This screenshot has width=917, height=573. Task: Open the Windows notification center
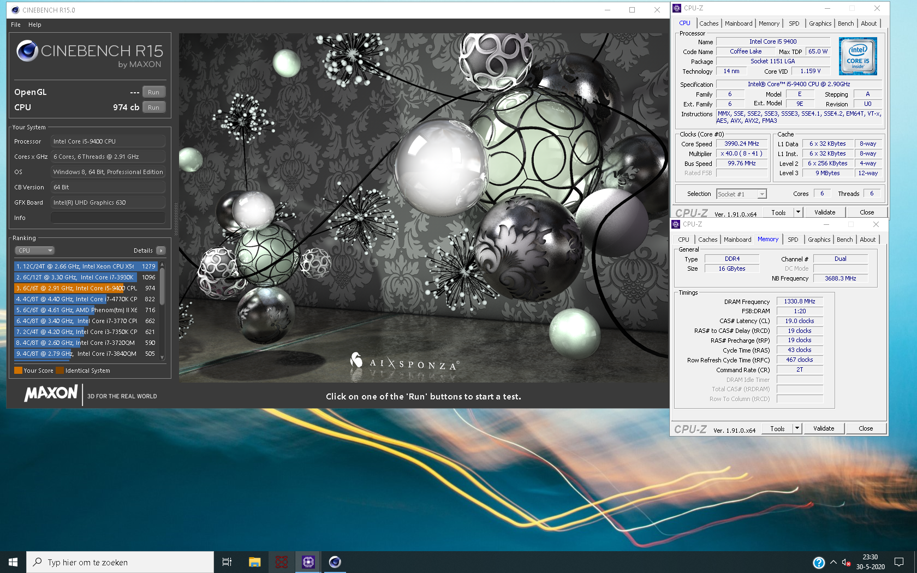899,562
